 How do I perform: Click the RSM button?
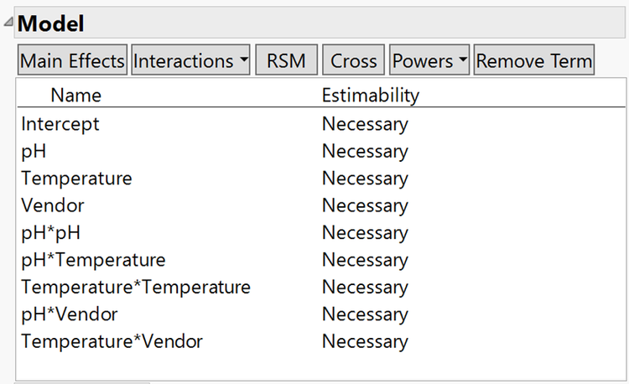tap(287, 61)
